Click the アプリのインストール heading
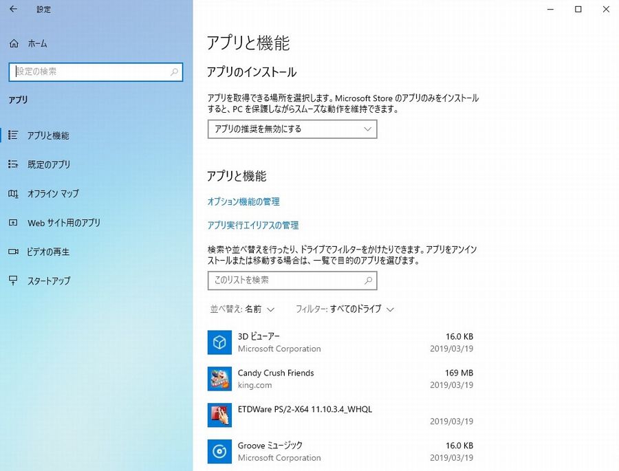This screenshot has width=619, height=471. (252, 72)
